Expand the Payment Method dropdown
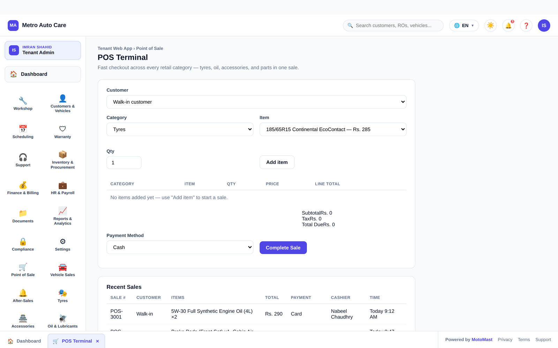The height and width of the screenshot is (348, 558). tap(180, 247)
